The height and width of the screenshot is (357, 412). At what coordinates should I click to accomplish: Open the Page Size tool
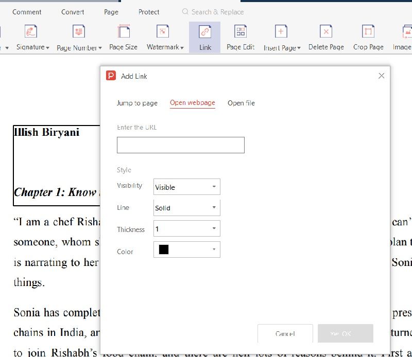click(x=123, y=37)
